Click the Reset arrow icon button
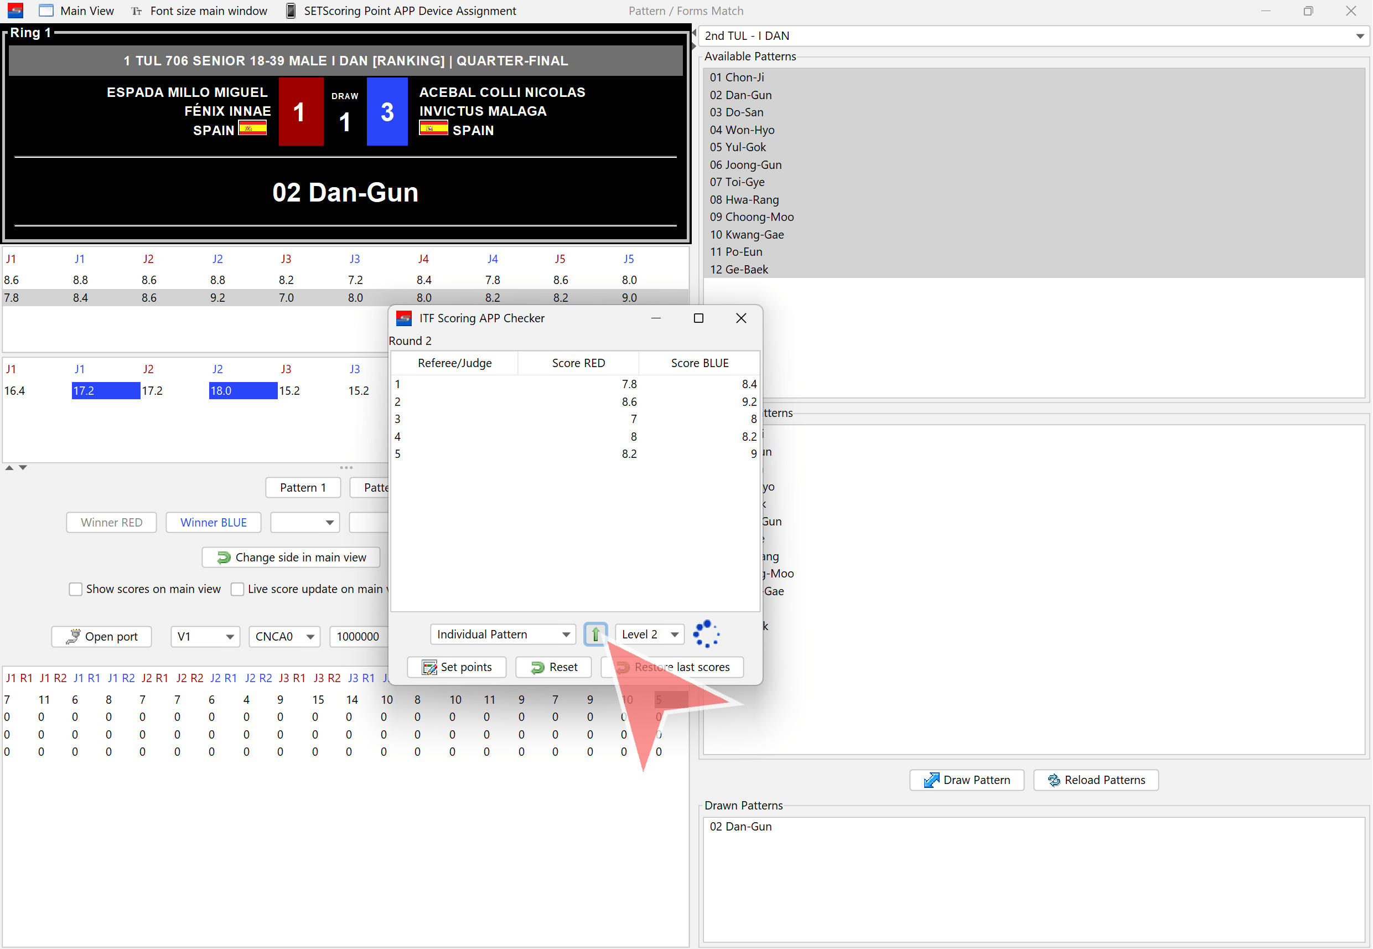 point(537,667)
